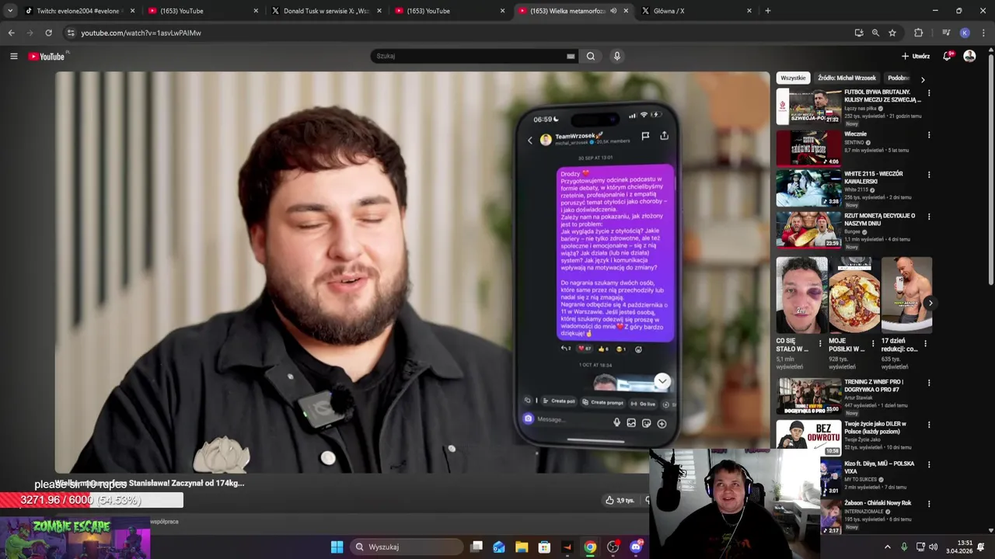Open the tab search dropdown arrow
The image size is (995, 559).
pos(9,11)
